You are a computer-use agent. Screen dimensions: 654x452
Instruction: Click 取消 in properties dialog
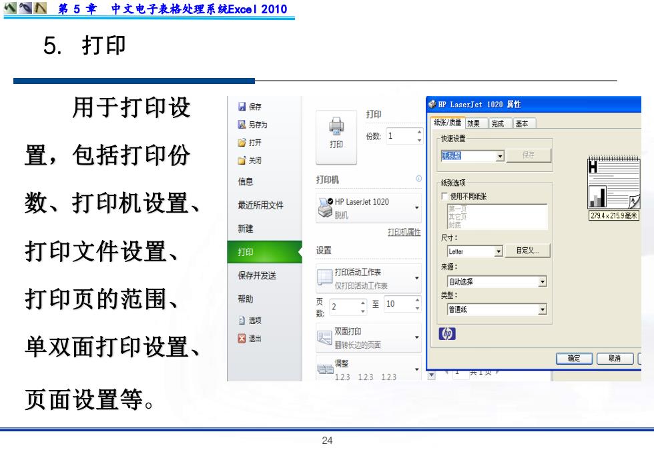click(615, 358)
